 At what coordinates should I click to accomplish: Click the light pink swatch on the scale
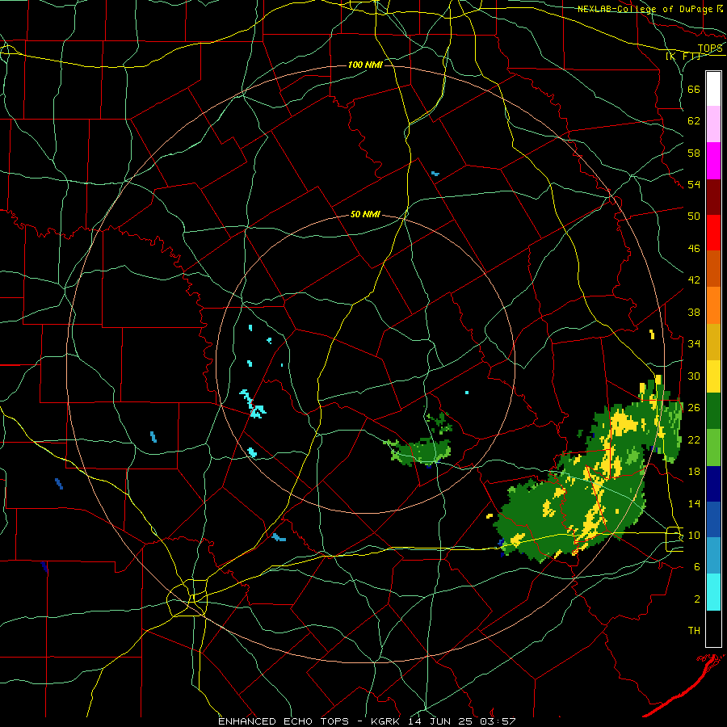pos(713,124)
